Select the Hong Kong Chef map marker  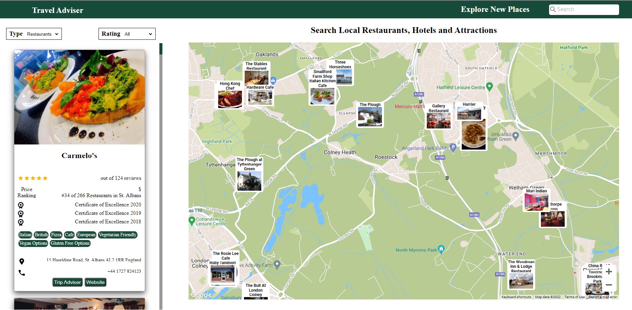point(230,95)
